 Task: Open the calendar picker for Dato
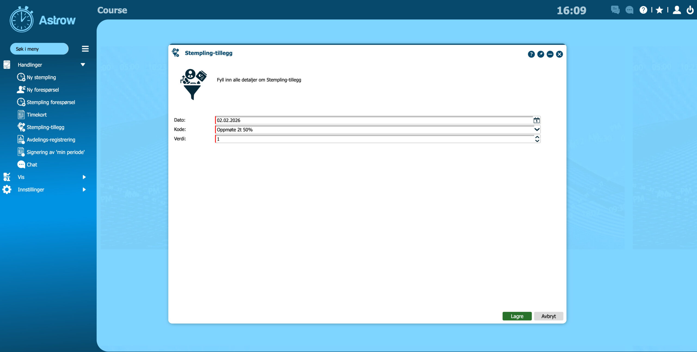pos(536,120)
